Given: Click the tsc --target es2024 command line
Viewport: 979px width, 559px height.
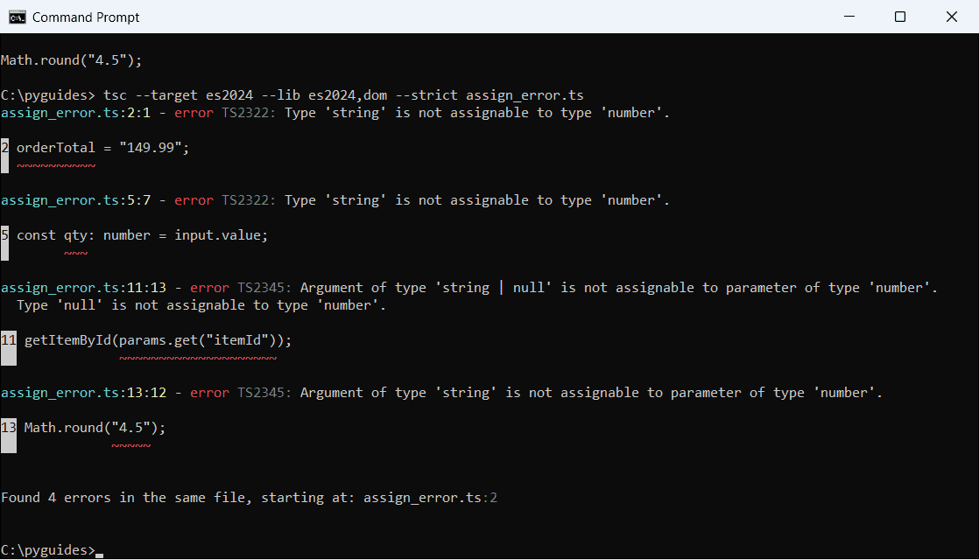Looking at the screenshot, I should tap(292, 95).
